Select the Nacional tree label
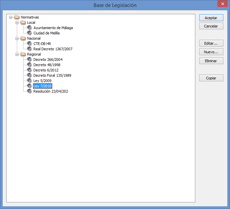 point(34,38)
